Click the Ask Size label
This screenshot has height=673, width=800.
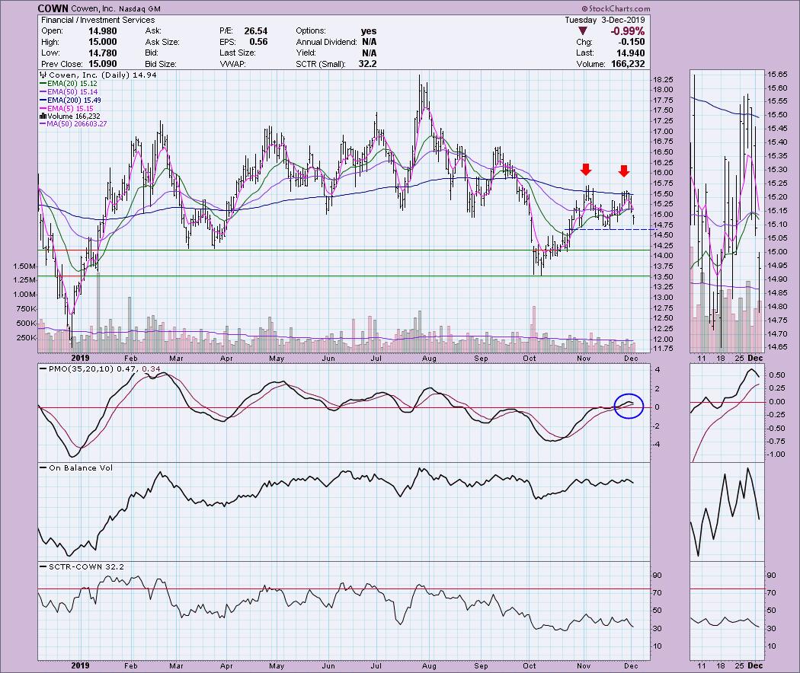[x=162, y=43]
